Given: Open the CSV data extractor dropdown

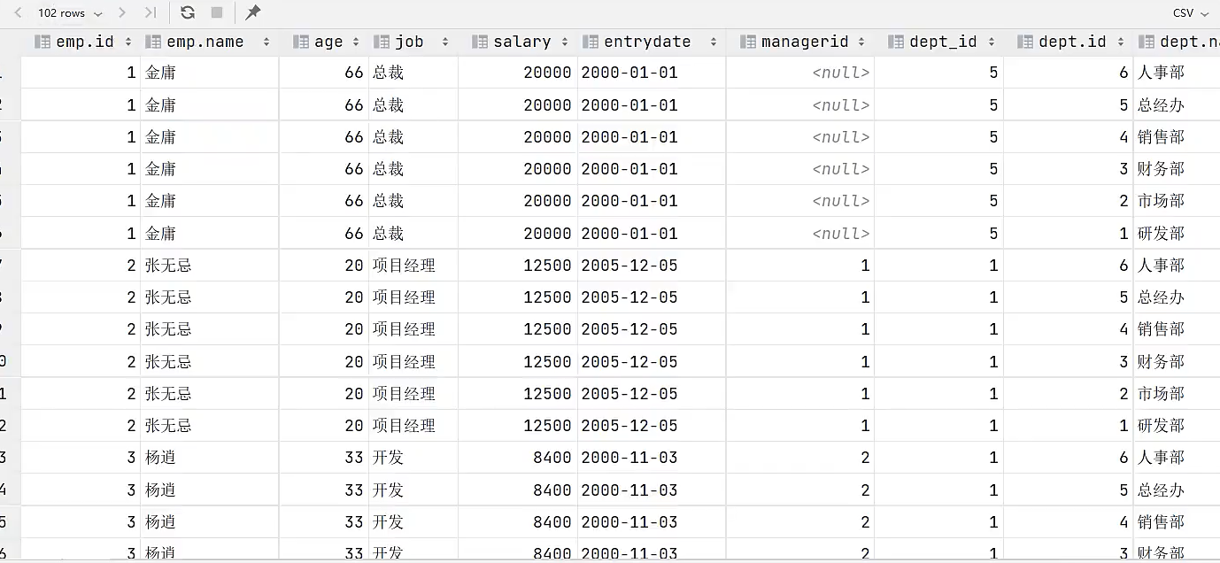Looking at the screenshot, I should tap(1189, 13).
